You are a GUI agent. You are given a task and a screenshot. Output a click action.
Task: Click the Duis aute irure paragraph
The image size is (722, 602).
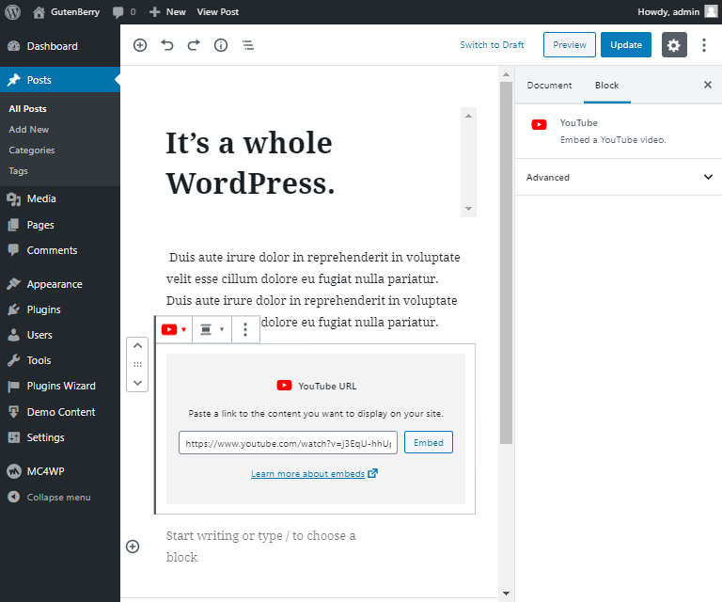click(313, 290)
